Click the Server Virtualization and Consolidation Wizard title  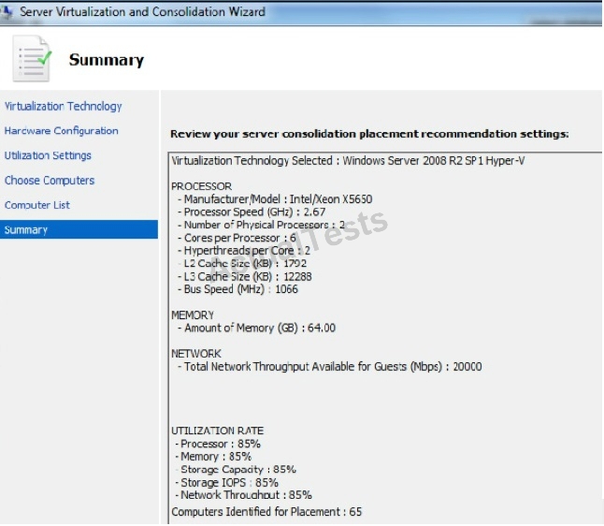click(x=142, y=11)
